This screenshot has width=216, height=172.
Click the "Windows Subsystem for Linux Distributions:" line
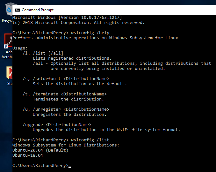[x=66, y=145]
